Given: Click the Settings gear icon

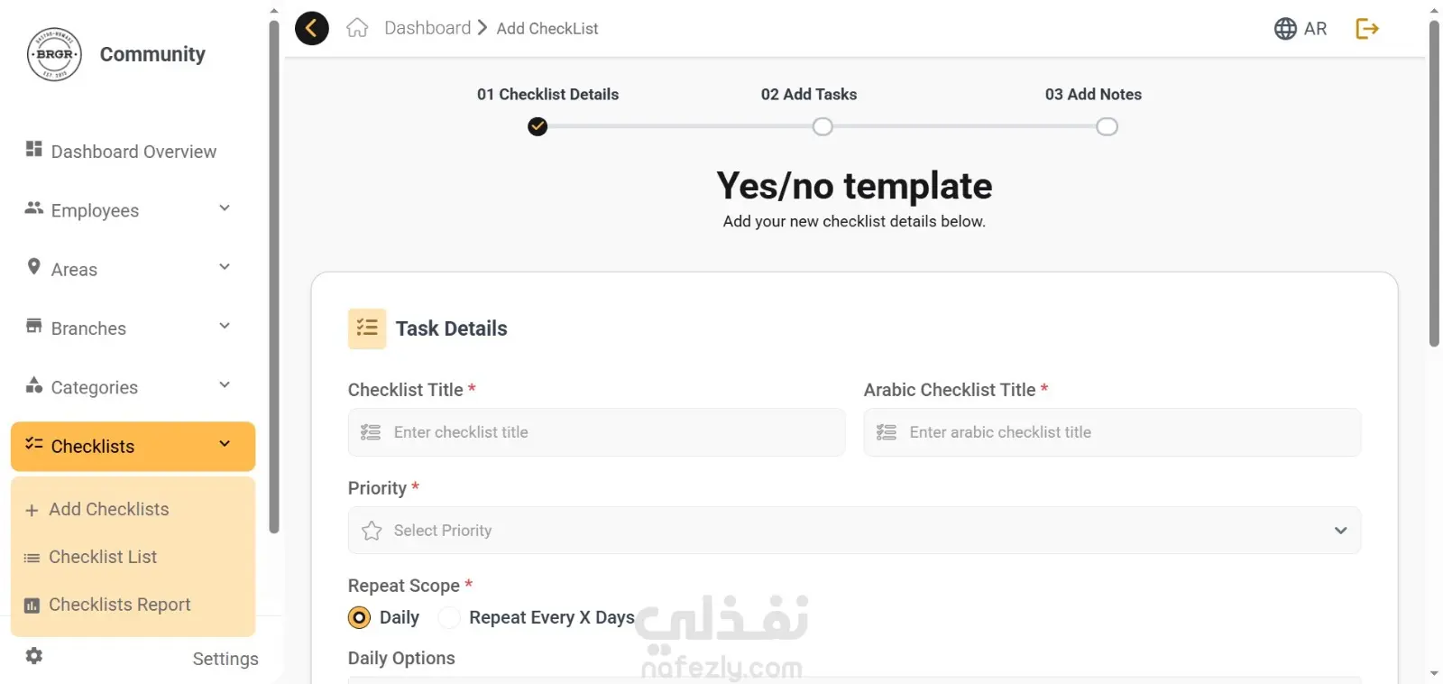Looking at the screenshot, I should (x=34, y=656).
